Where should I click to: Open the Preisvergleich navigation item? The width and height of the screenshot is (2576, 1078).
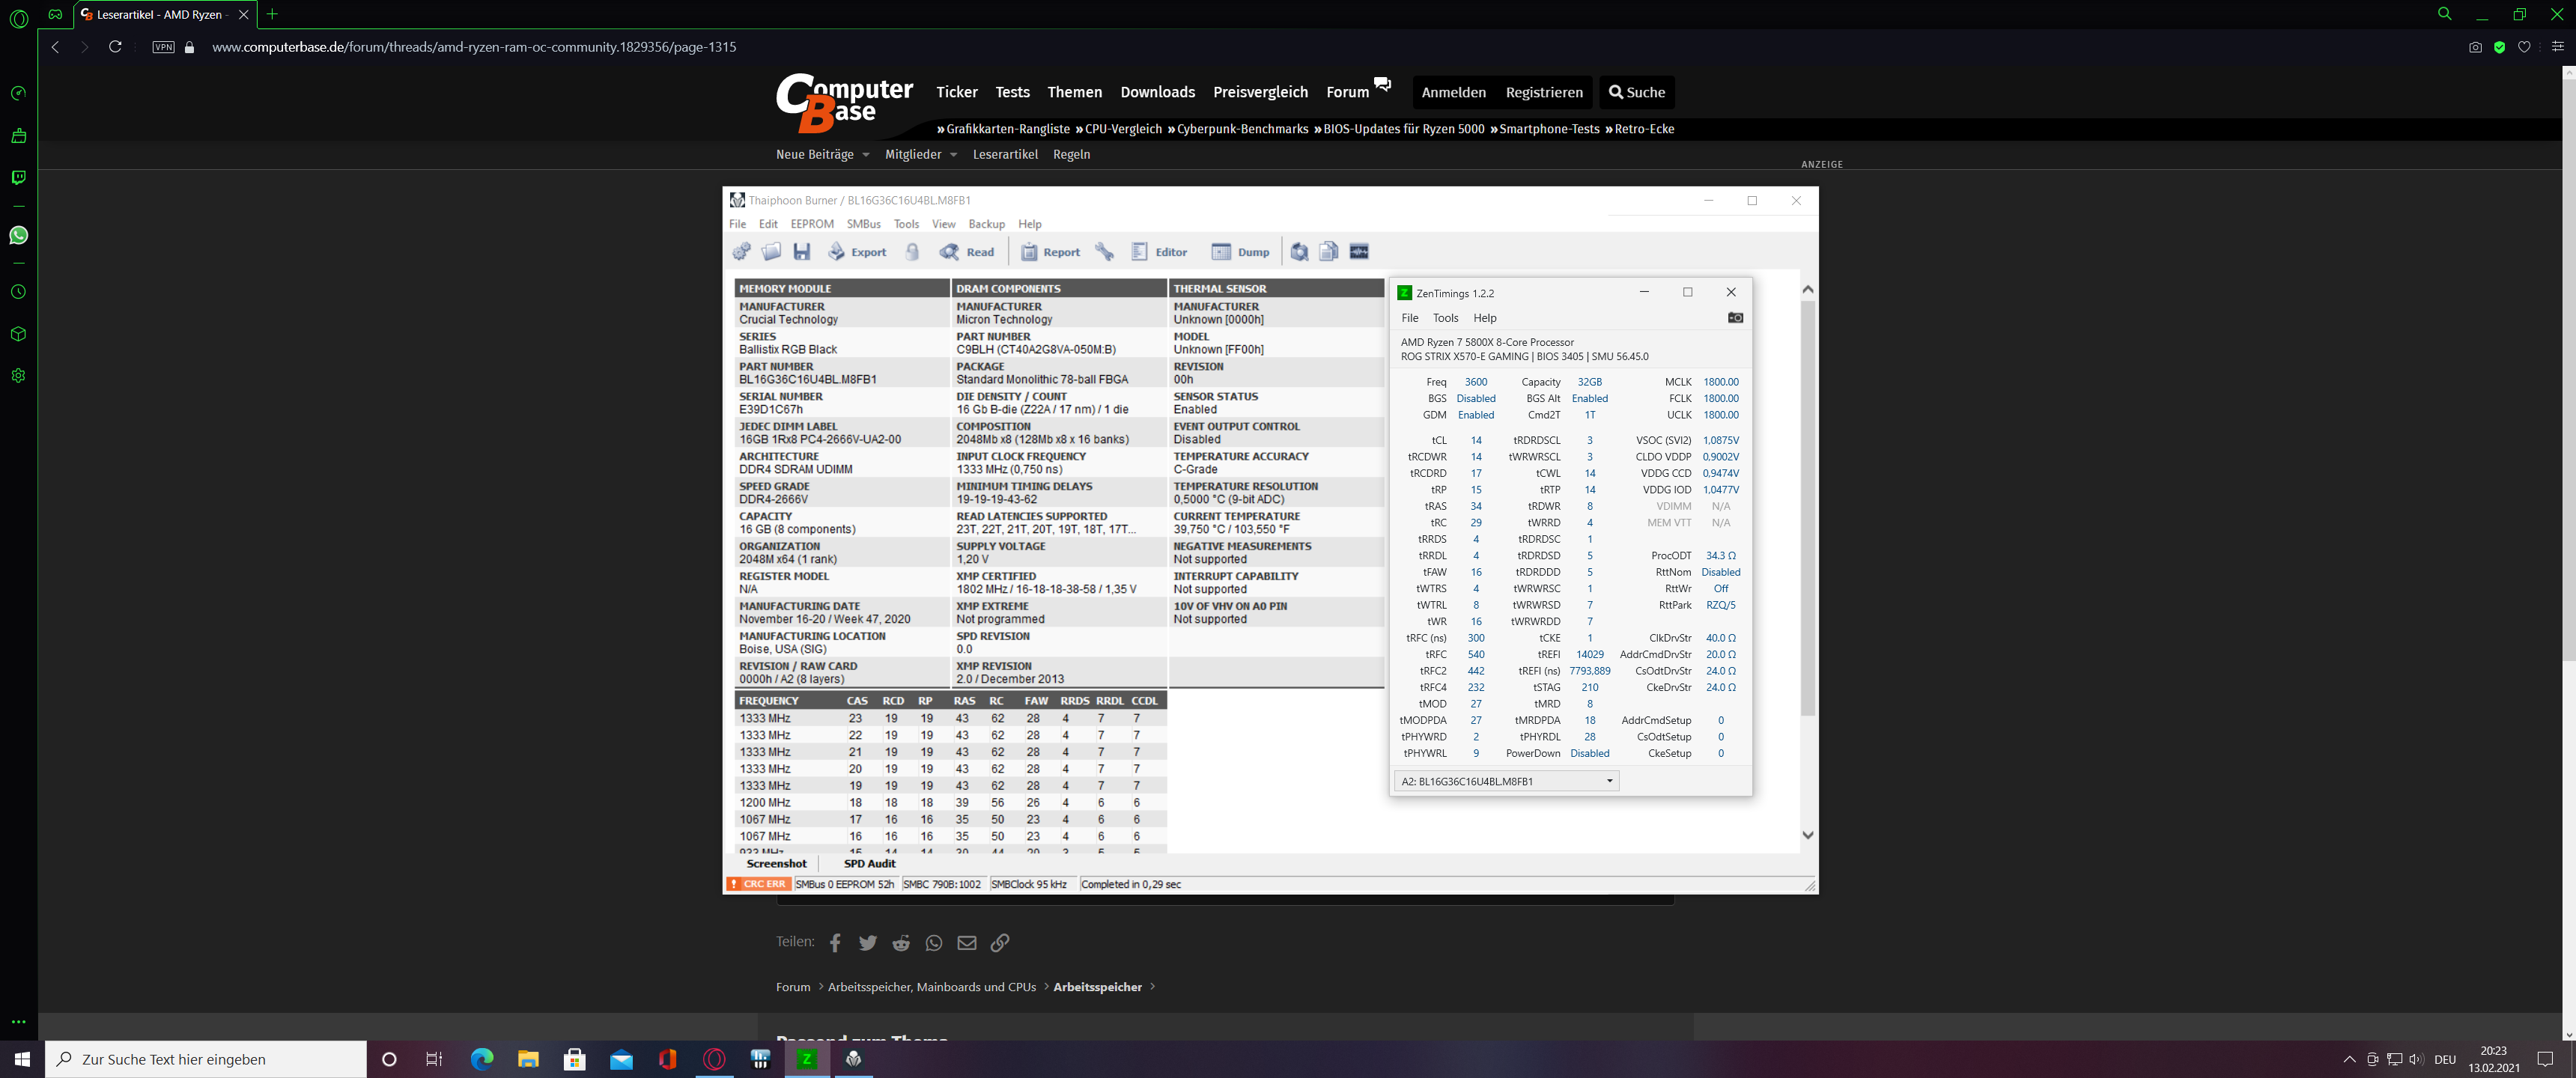[1260, 92]
